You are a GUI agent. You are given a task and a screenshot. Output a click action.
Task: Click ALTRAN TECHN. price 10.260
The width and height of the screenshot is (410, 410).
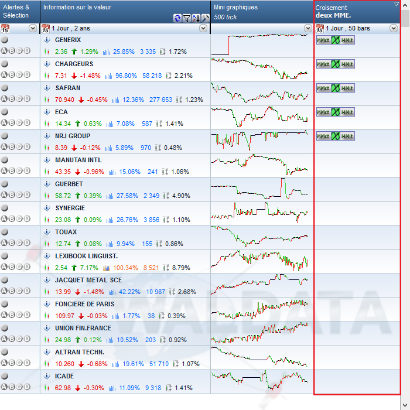tap(64, 364)
